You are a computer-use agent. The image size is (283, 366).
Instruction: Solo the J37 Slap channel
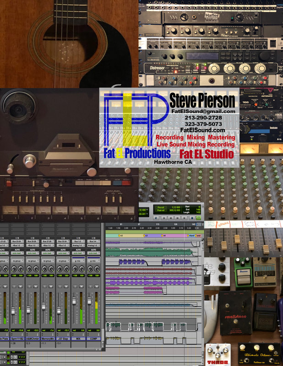60,286
